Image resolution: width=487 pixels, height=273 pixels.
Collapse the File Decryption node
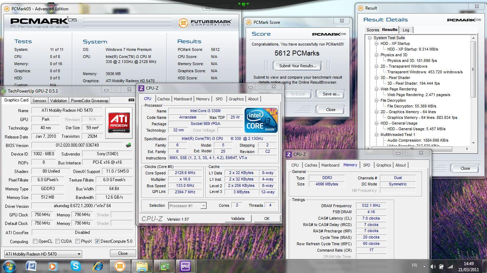point(376,100)
